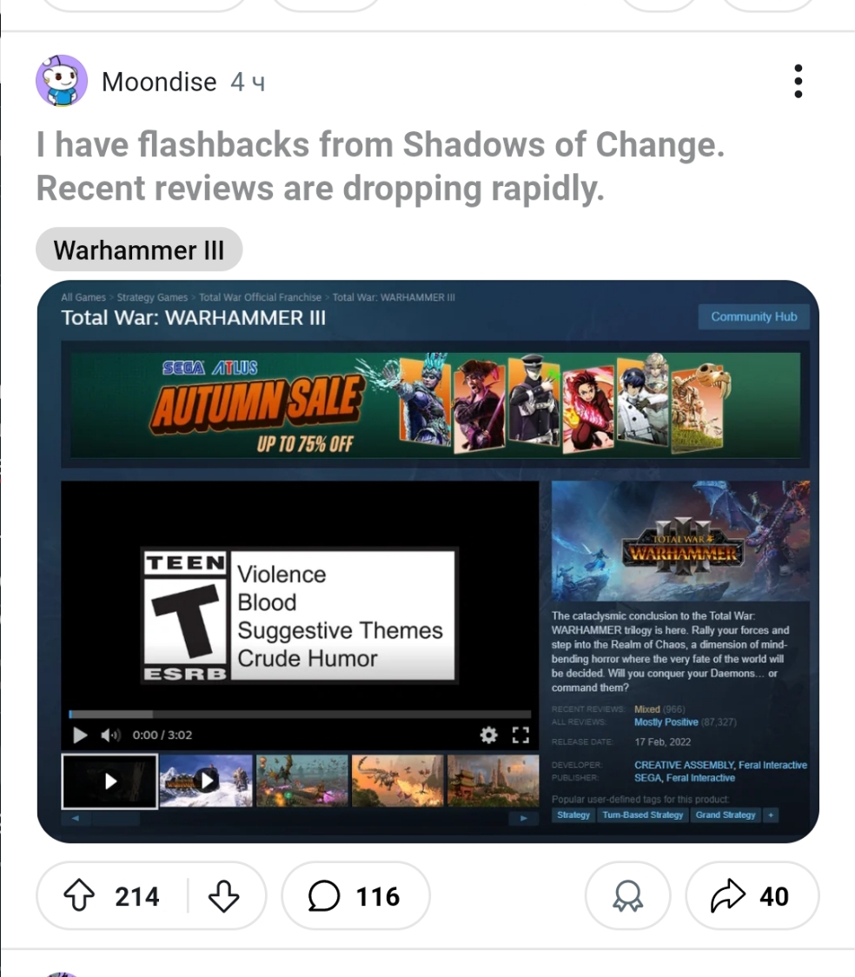Open the Moondise user avatar
The height and width of the screenshot is (977, 855).
pos(62,80)
